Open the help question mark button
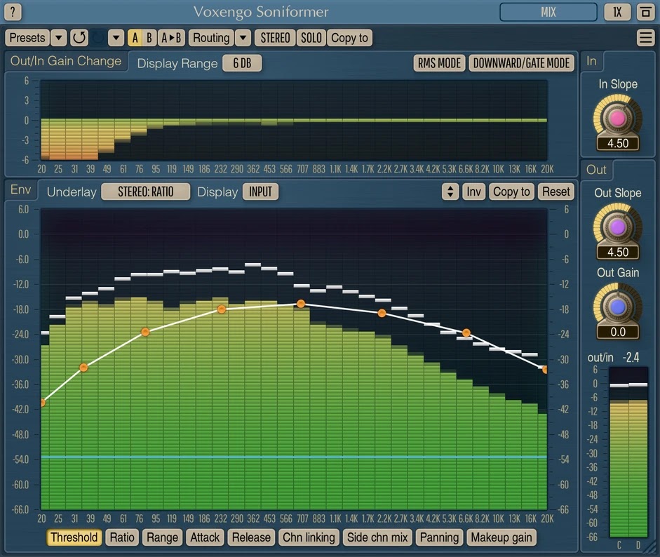This screenshot has width=660, height=557. [x=13, y=12]
